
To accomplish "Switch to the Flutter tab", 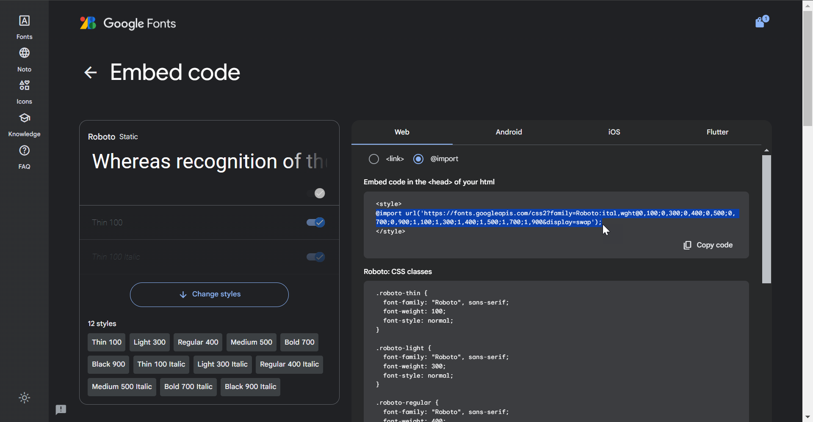I will [x=717, y=132].
